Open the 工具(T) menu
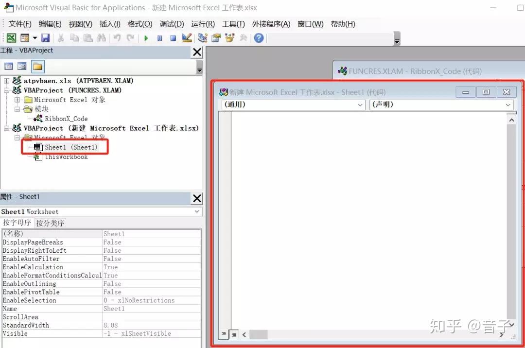 [233, 24]
